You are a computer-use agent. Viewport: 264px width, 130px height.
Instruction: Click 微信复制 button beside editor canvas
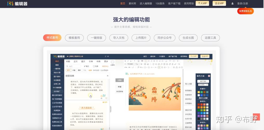point(188,90)
